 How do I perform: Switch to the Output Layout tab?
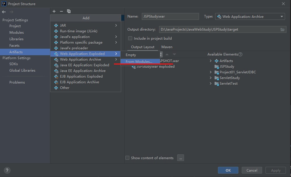(x=143, y=47)
